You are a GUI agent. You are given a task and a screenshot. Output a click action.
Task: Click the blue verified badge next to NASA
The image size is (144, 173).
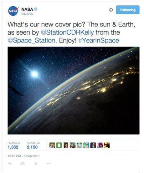point(36,9)
